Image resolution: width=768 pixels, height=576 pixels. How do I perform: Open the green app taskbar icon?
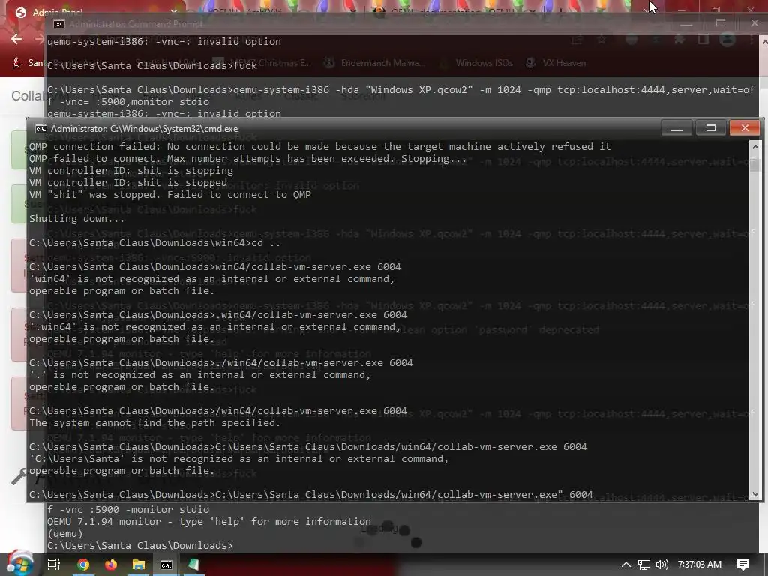[194, 565]
